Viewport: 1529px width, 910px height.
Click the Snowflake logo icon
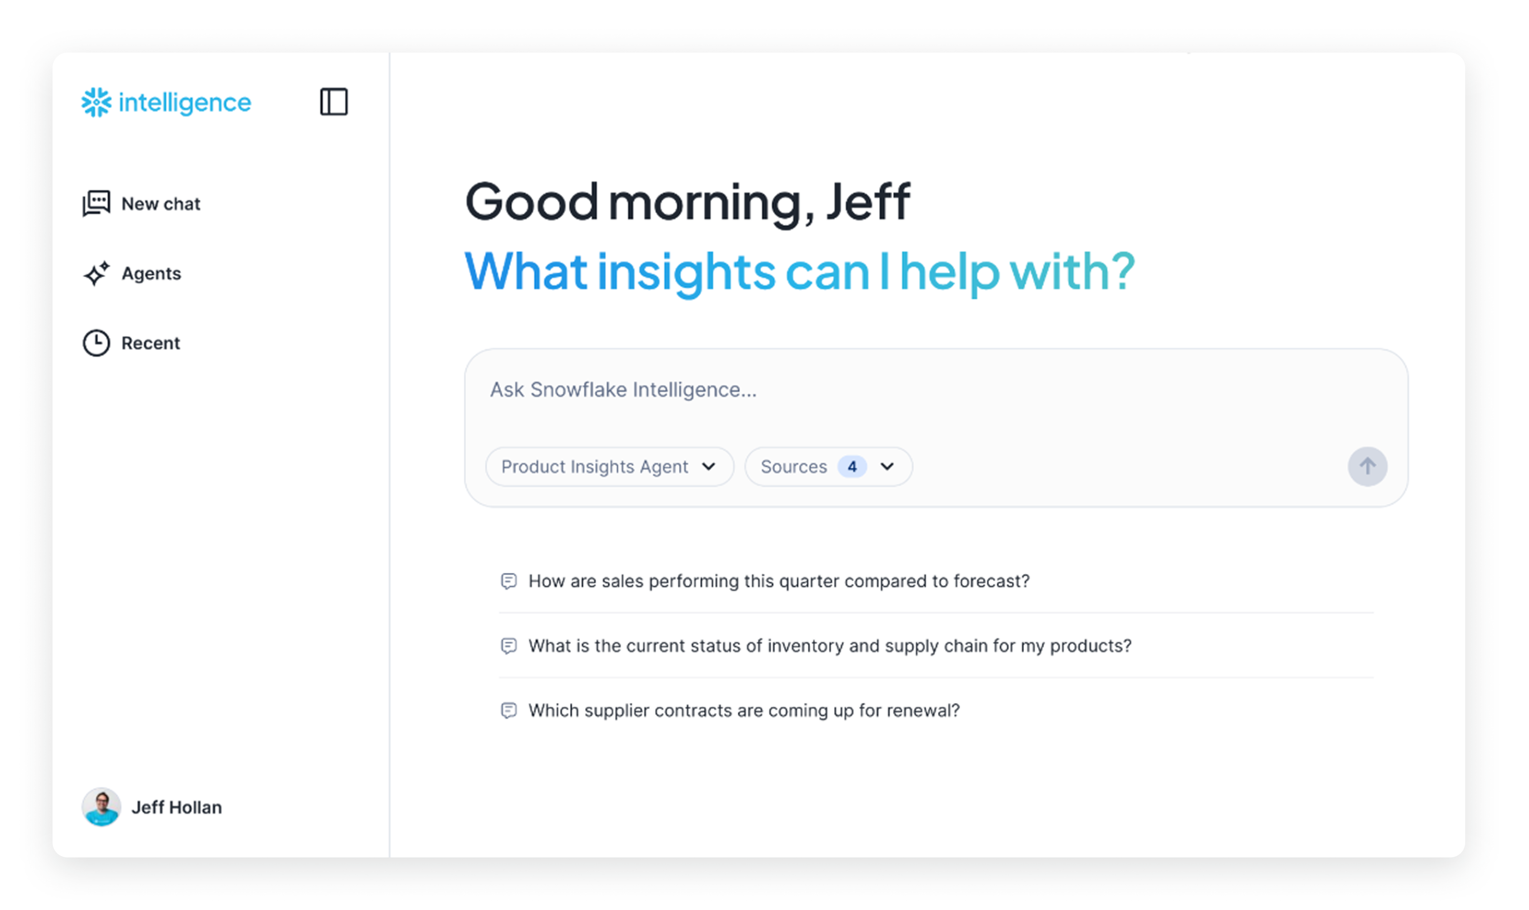96,102
